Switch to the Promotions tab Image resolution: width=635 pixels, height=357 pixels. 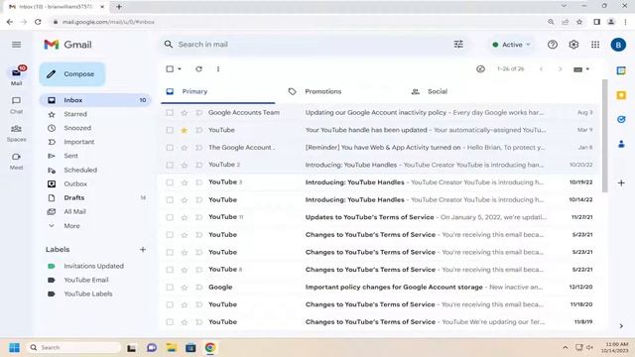pyautogui.click(x=323, y=92)
